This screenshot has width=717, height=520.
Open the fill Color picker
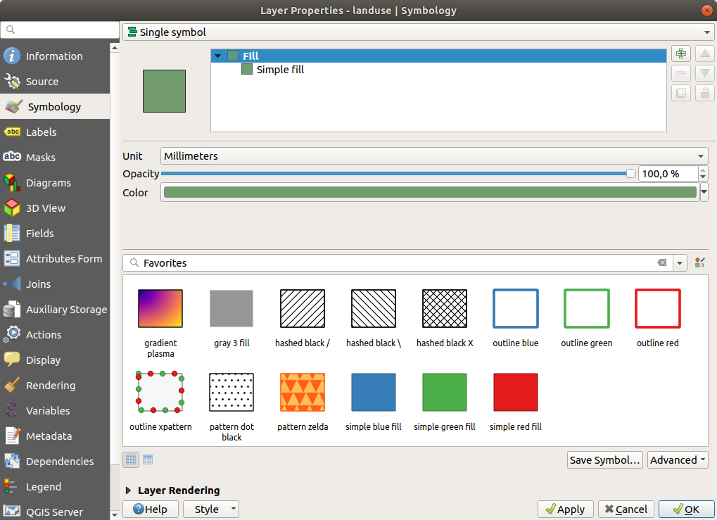point(430,192)
